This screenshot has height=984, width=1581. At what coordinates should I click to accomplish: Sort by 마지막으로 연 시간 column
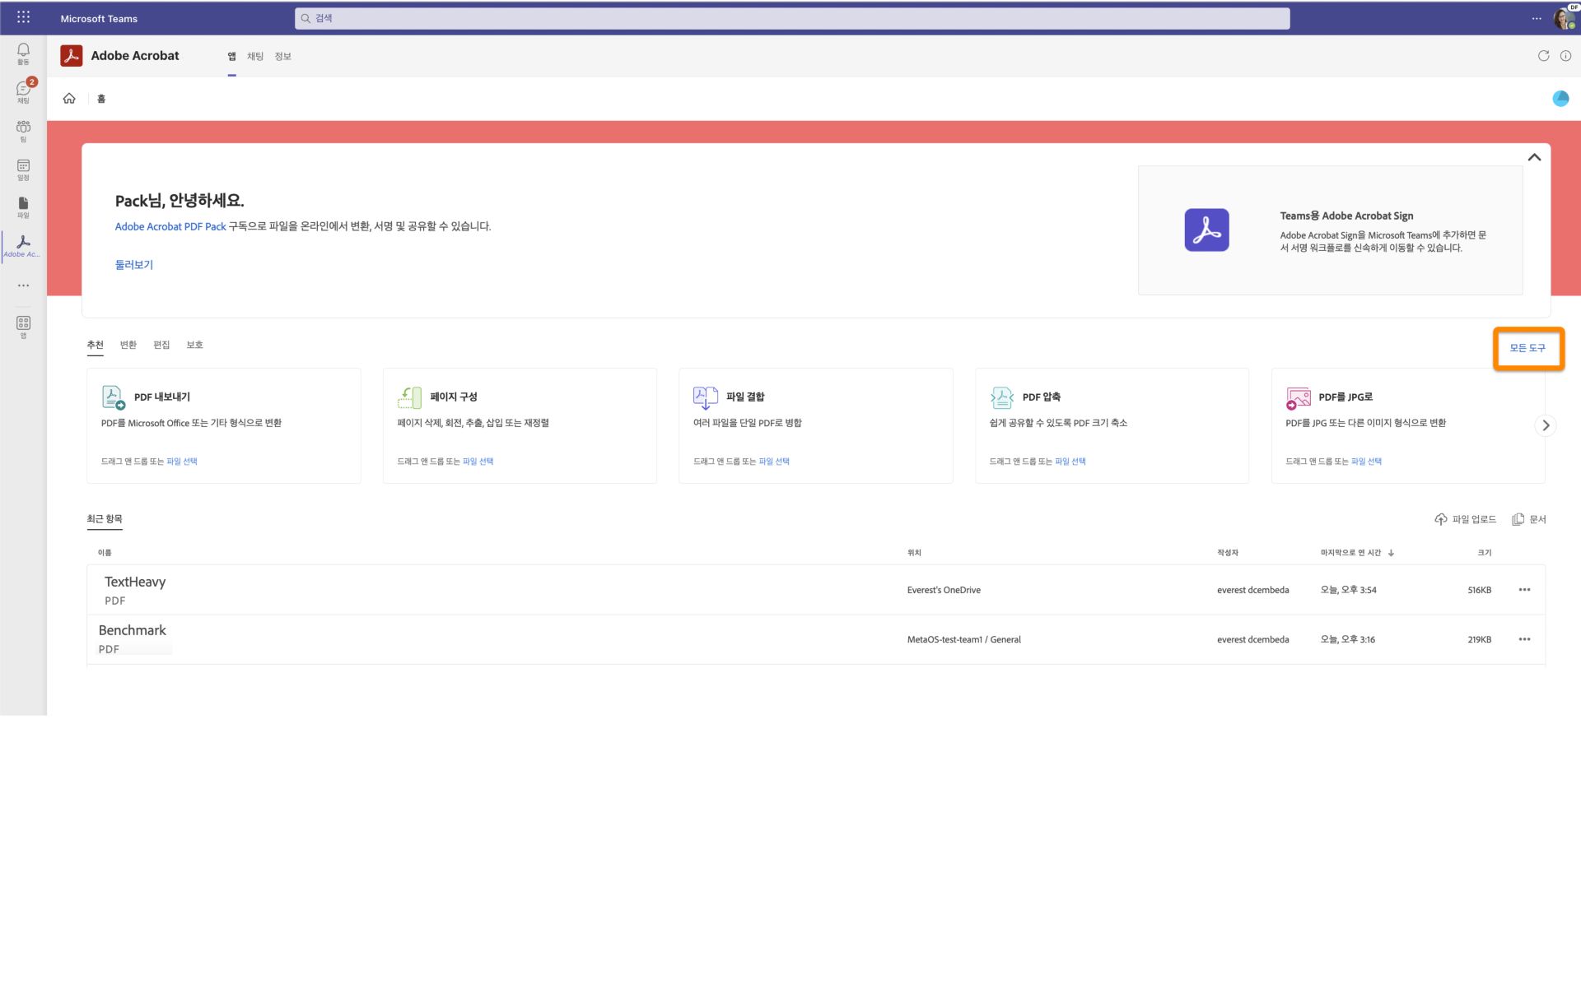pos(1357,553)
